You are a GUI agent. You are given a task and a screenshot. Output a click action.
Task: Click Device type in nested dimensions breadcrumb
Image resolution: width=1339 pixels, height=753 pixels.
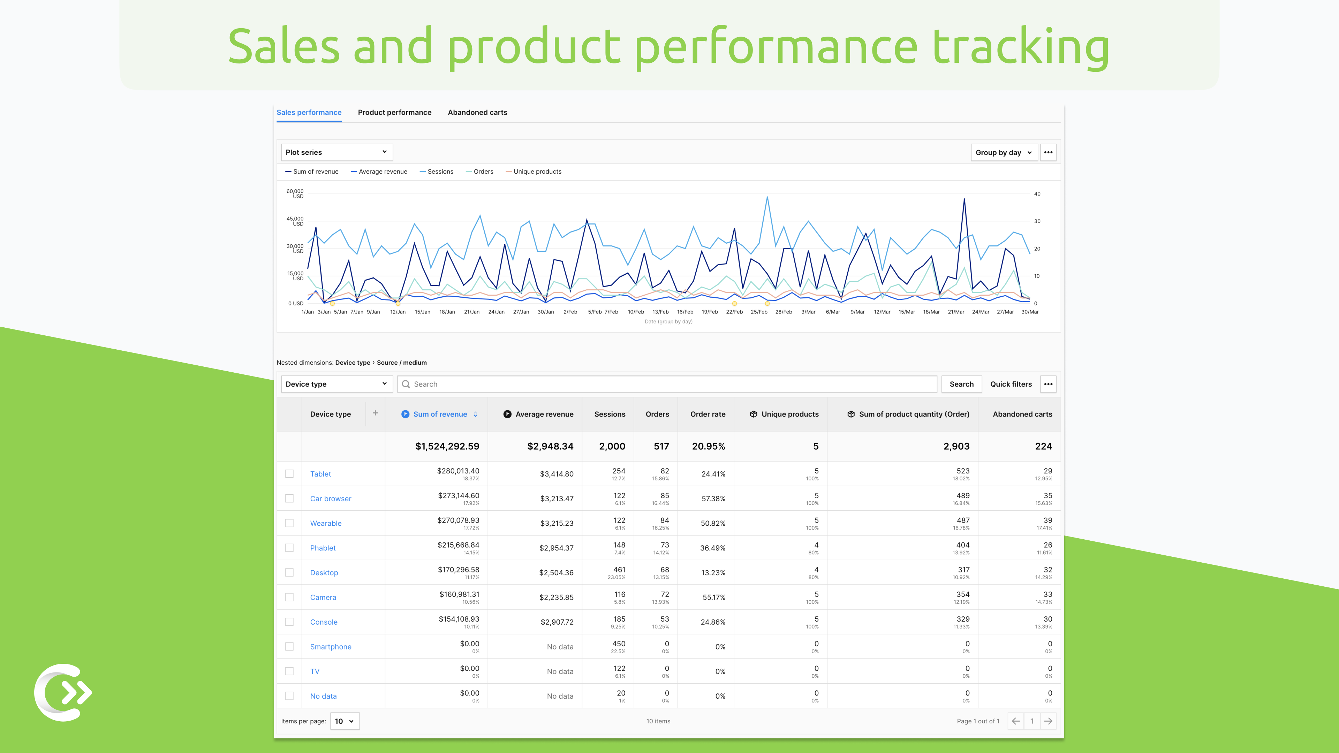(353, 363)
